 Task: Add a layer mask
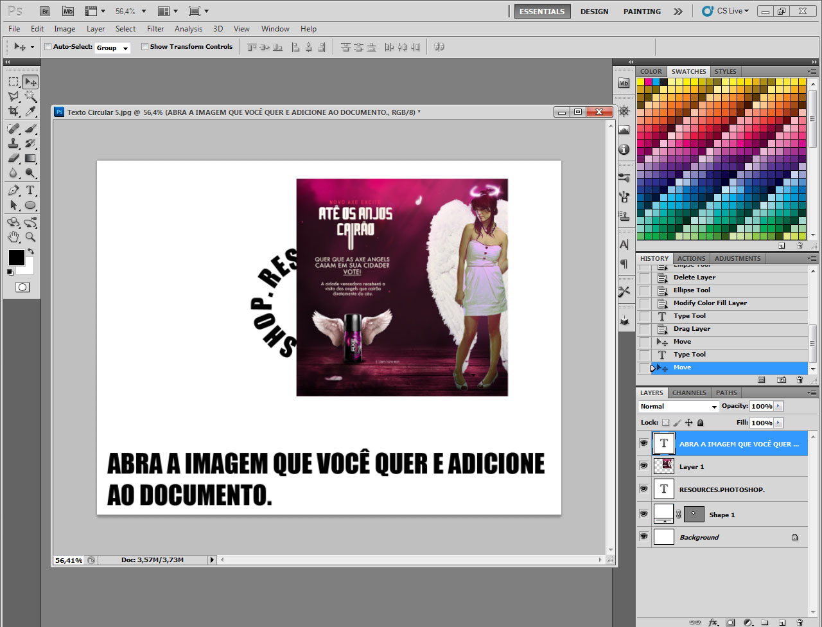(x=730, y=622)
